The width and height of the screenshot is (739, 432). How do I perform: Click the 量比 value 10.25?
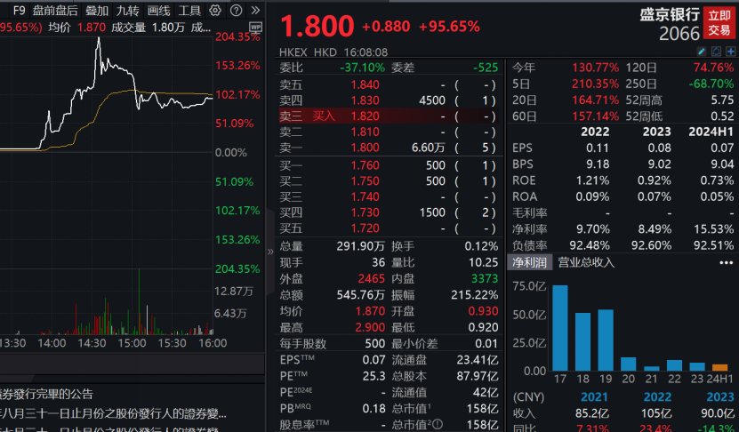click(x=483, y=262)
